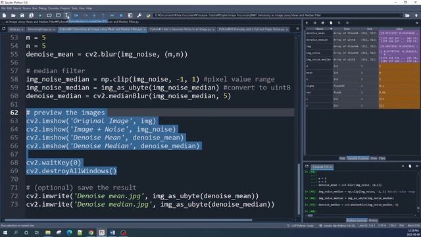Sort variables by Size column header
This screenshot has height=237, width=421.
coord(370,29)
